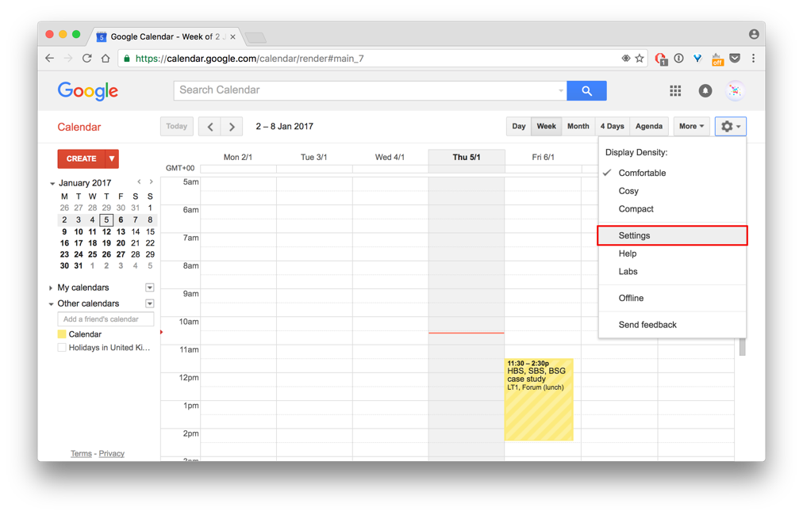Switch to Day view
This screenshot has height=515, width=803.
[519, 126]
